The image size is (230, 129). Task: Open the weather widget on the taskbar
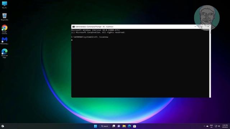tap(3, 126)
